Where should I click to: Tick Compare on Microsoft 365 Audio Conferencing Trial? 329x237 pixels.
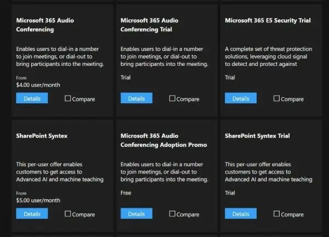tap(172, 99)
